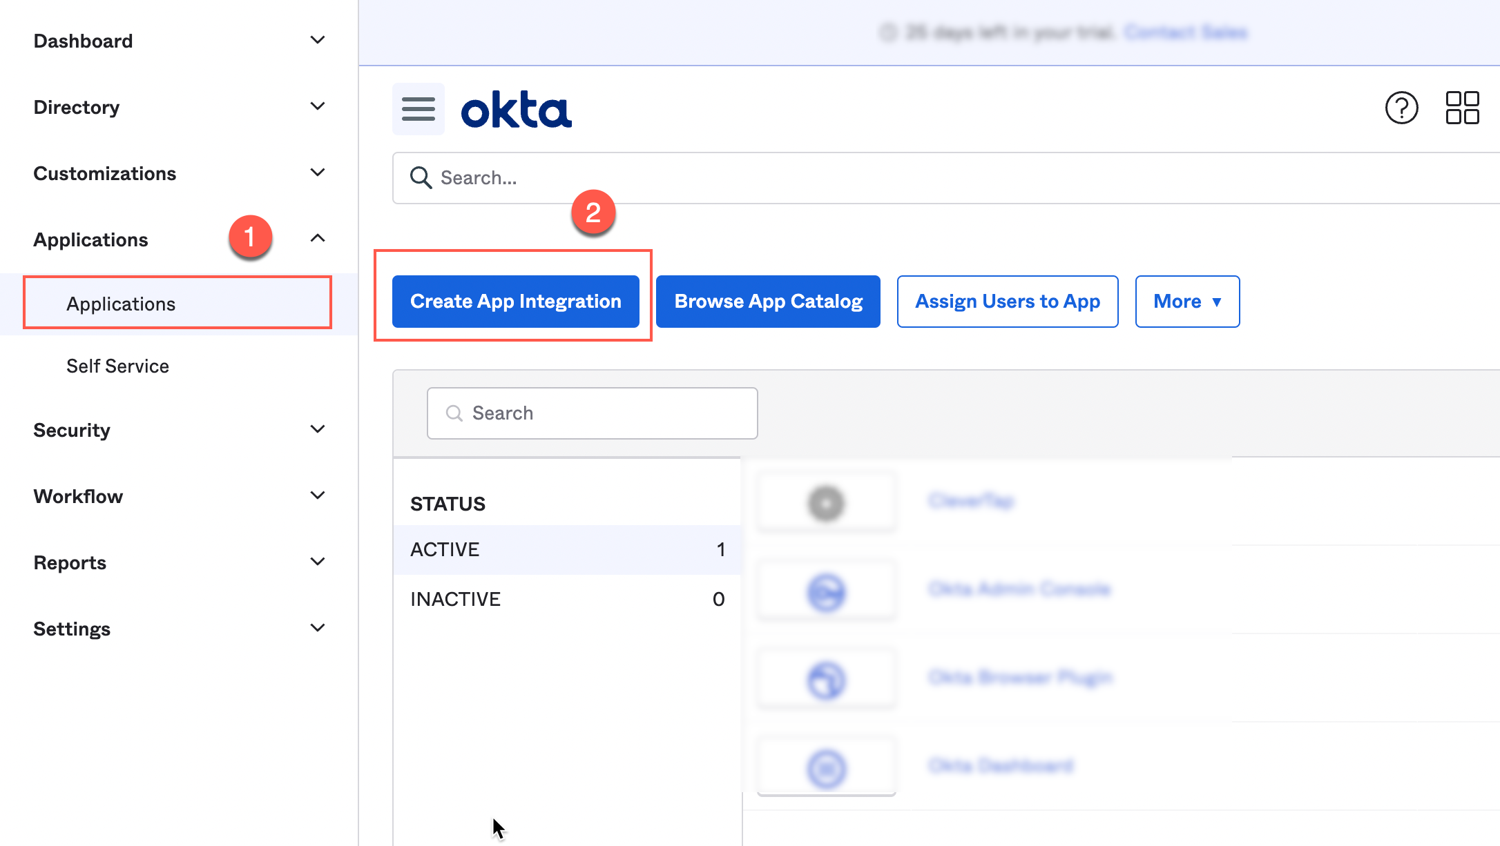The height and width of the screenshot is (846, 1500).
Task: Open the Self Service sub-item
Action: 117,366
